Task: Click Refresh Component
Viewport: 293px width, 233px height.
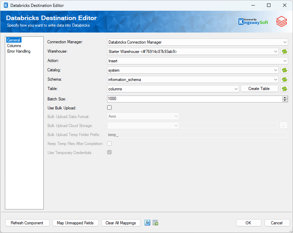Action: 27,223
